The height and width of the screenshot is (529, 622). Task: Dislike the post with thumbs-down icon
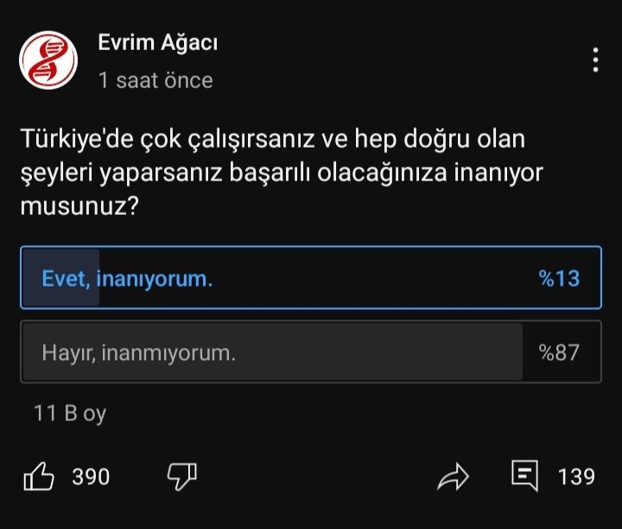(x=182, y=476)
